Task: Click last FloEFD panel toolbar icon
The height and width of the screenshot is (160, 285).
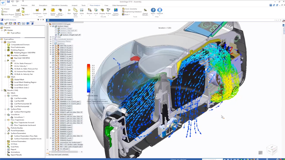Action: pyautogui.click(x=32, y=23)
